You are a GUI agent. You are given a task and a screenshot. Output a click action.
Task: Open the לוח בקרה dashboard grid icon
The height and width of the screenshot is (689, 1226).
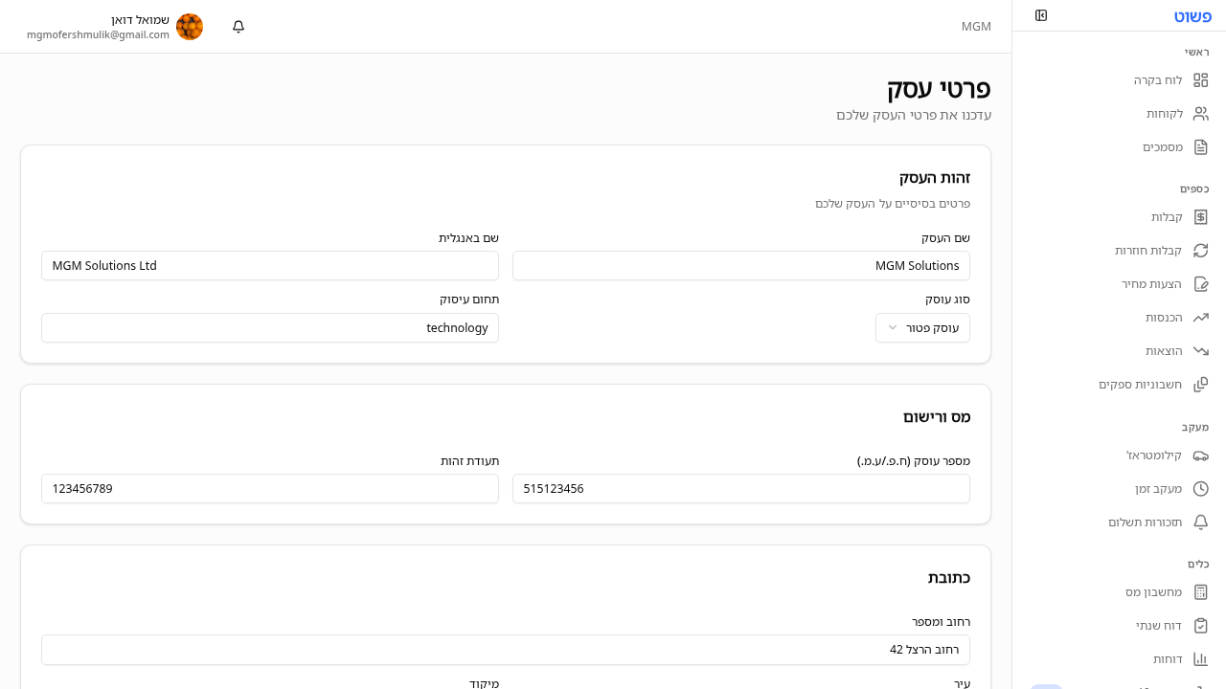click(x=1201, y=80)
